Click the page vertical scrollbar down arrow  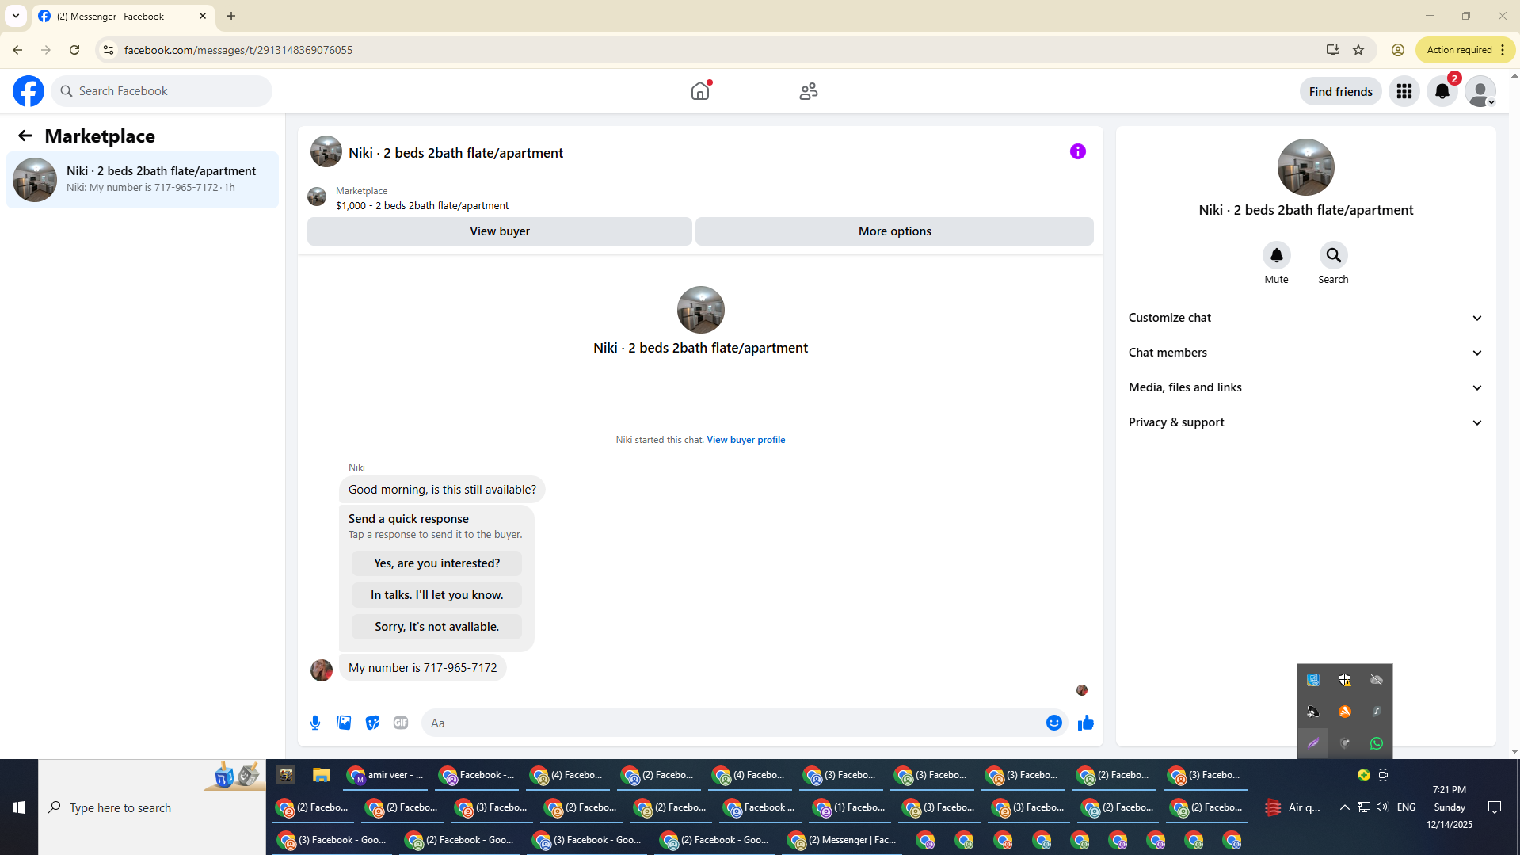pos(1514,752)
